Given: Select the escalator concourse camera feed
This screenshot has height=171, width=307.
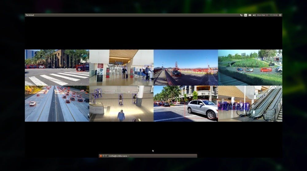Looking at the screenshot, I should (250, 103).
